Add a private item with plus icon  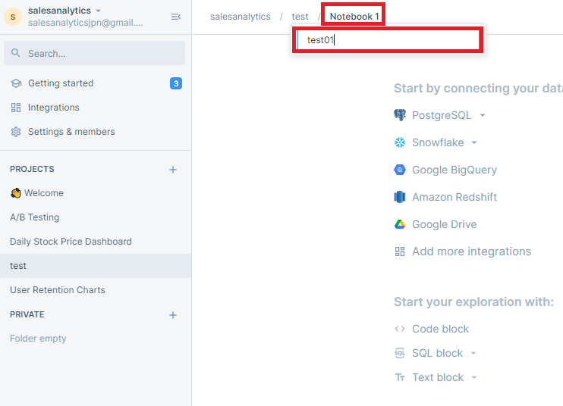[x=173, y=315]
